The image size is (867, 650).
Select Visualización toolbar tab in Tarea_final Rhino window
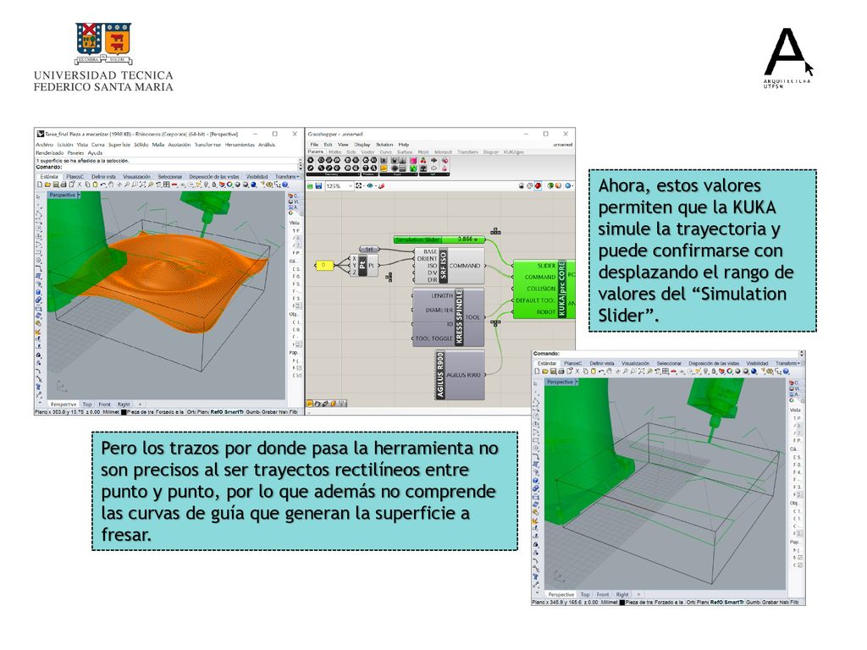click(x=136, y=177)
